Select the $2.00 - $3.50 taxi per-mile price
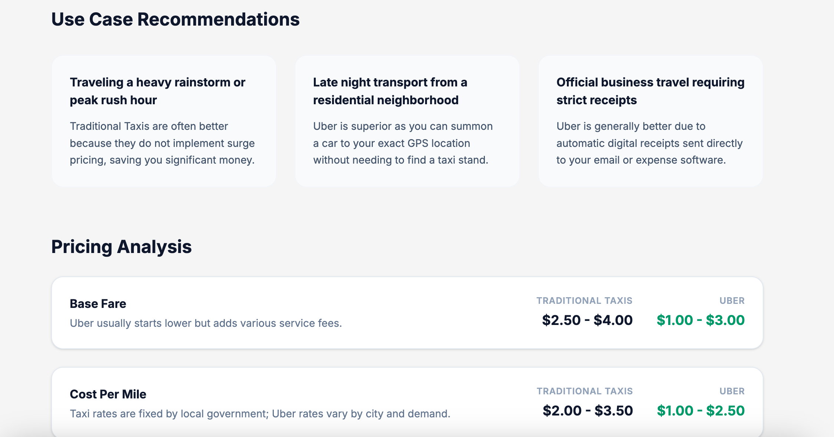 pyautogui.click(x=588, y=411)
